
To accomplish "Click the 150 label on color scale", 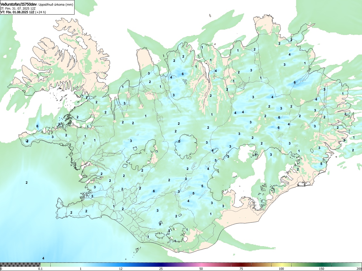I will click(322, 269).
